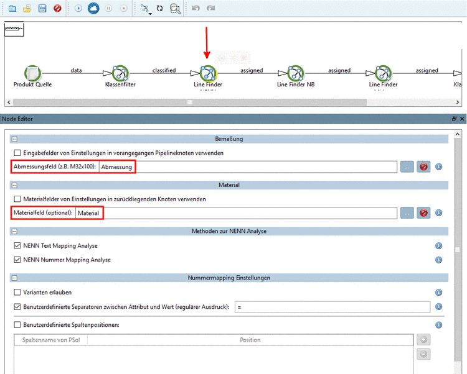This screenshot has width=467, height=374.
Task: Enable Varianten erlauben checkbox
Action: (17, 292)
